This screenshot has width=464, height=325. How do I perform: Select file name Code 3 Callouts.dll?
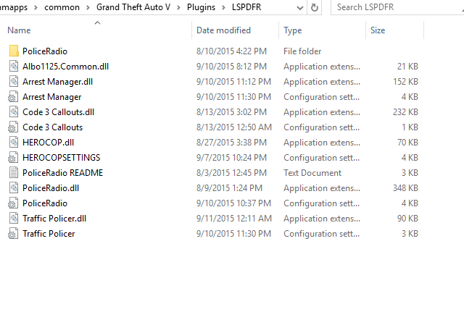point(58,112)
